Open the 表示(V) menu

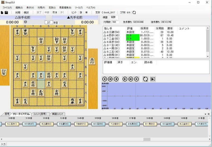click(30, 8)
